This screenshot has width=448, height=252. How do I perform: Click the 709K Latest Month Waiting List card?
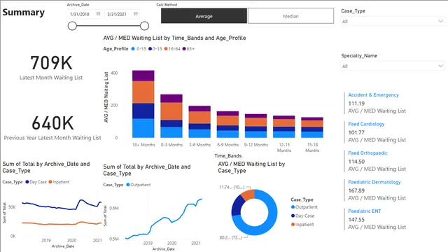(51, 67)
